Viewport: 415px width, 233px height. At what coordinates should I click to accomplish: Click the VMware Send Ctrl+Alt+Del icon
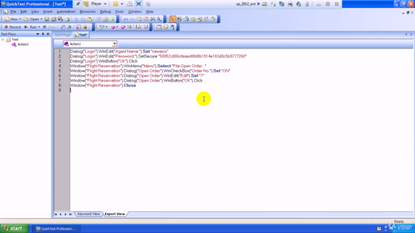point(130,4)
